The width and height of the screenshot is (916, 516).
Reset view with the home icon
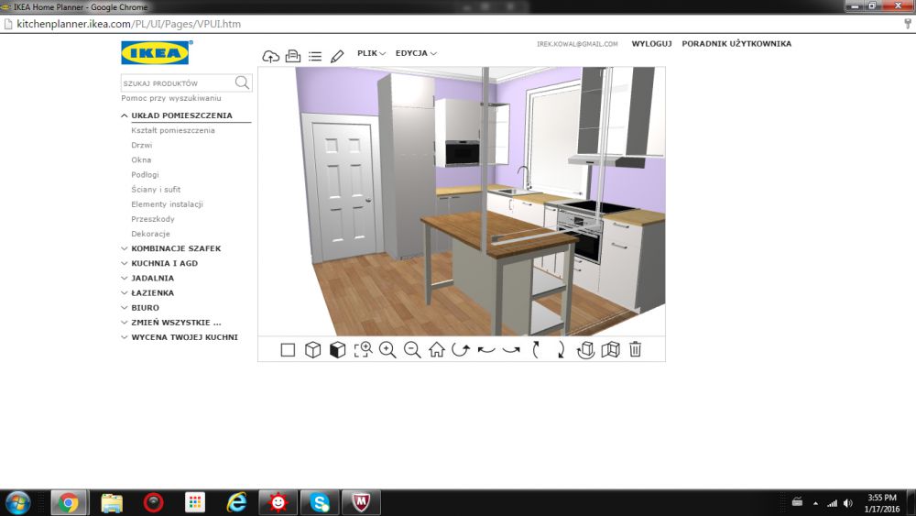point(437,349)
